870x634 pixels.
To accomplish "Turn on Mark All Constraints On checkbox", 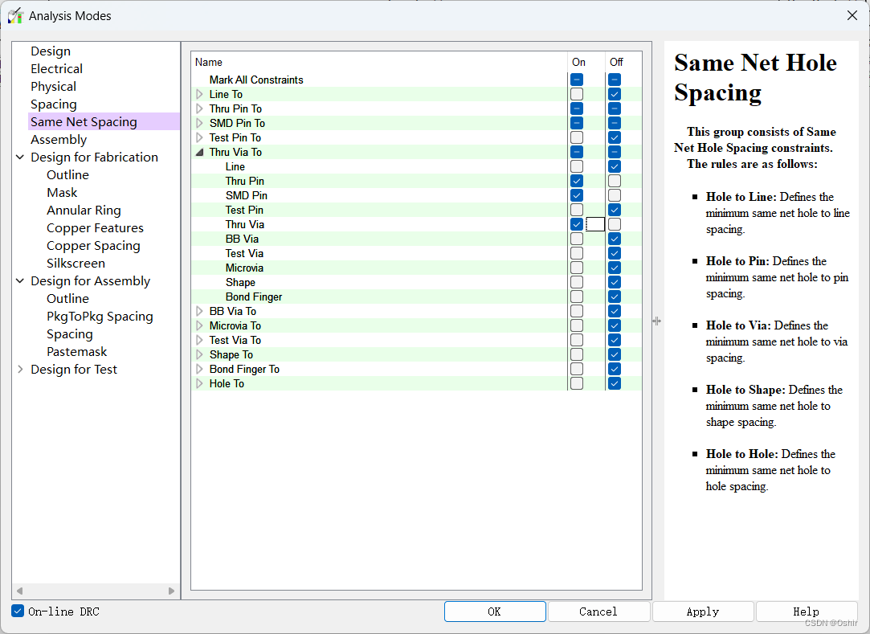I will pyautogui.click(x=577, y=80).
